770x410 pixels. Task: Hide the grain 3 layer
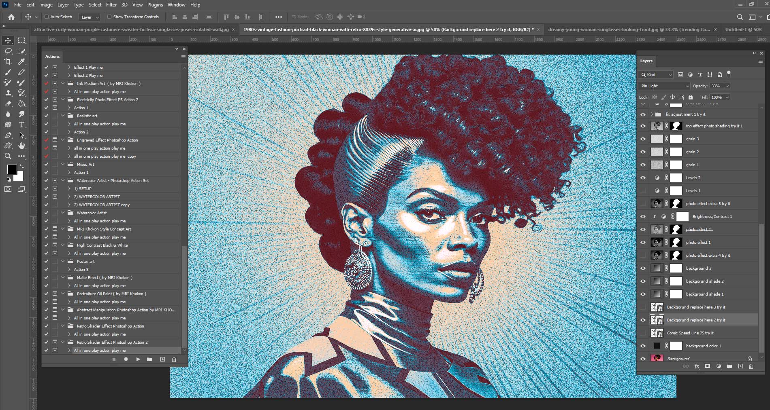643,139
